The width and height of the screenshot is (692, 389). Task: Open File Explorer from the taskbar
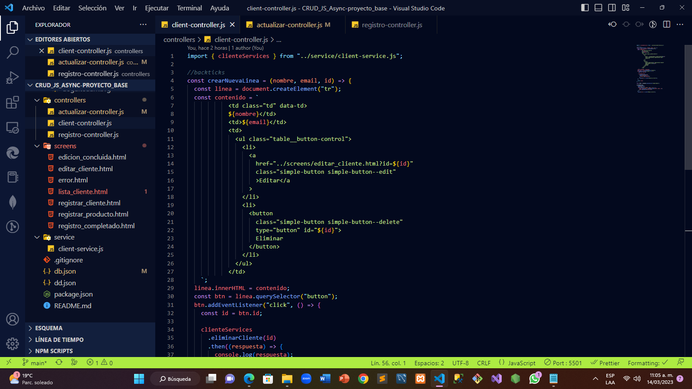pos(287,379)
